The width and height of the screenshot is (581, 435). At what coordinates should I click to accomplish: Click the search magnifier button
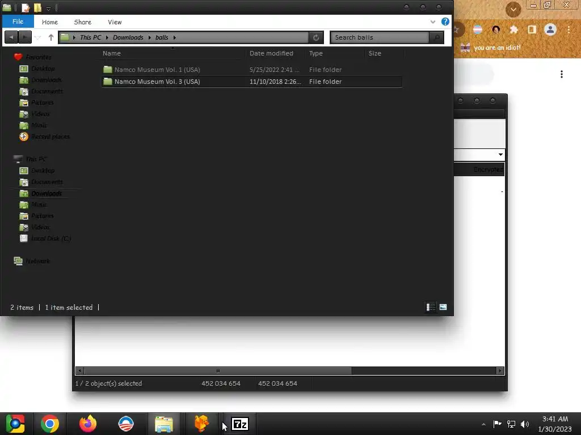click(436, 37)
